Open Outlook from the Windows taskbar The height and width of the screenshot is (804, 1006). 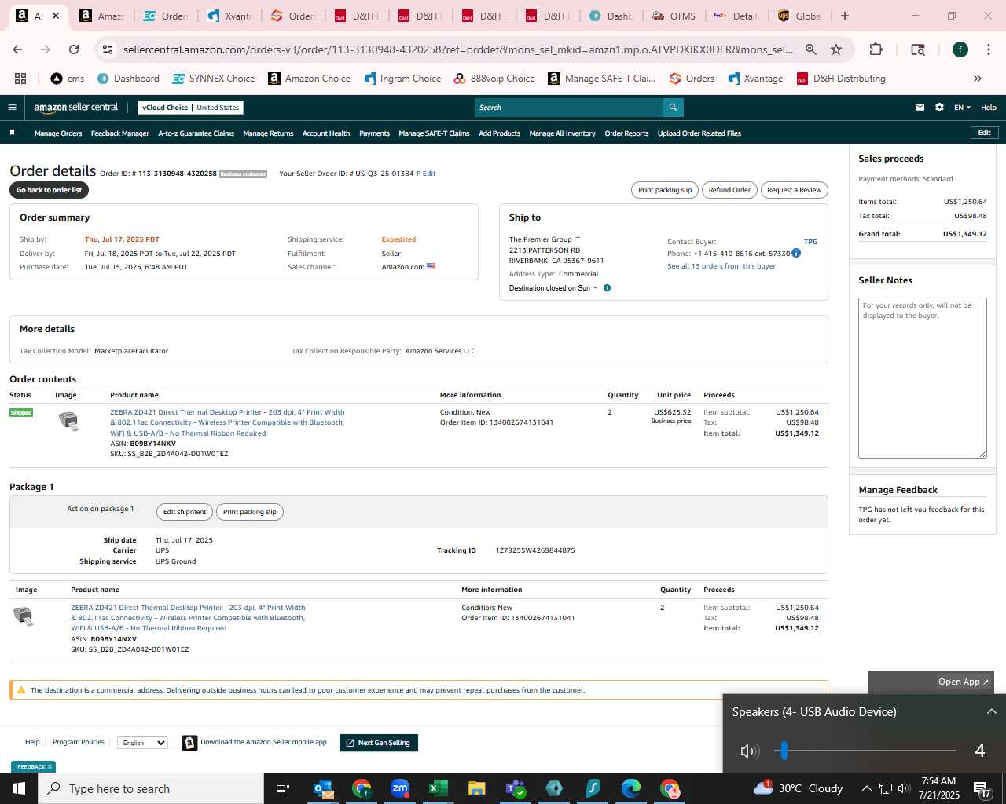[323, 788]
